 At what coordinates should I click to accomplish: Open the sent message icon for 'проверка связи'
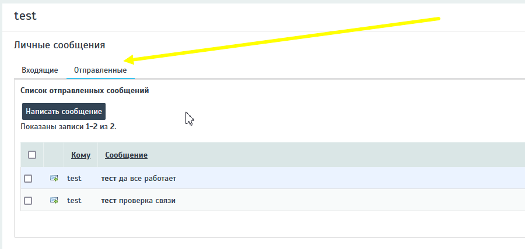pyautogui.click(x=54, y=200)
